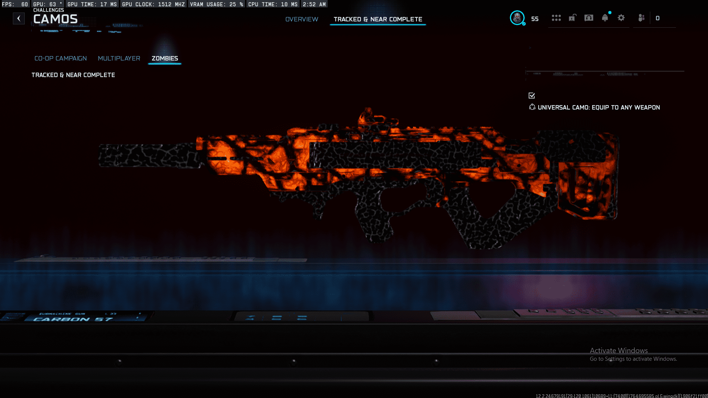
Task: Open notifications via the bell icon
Action: click(605, 18)
